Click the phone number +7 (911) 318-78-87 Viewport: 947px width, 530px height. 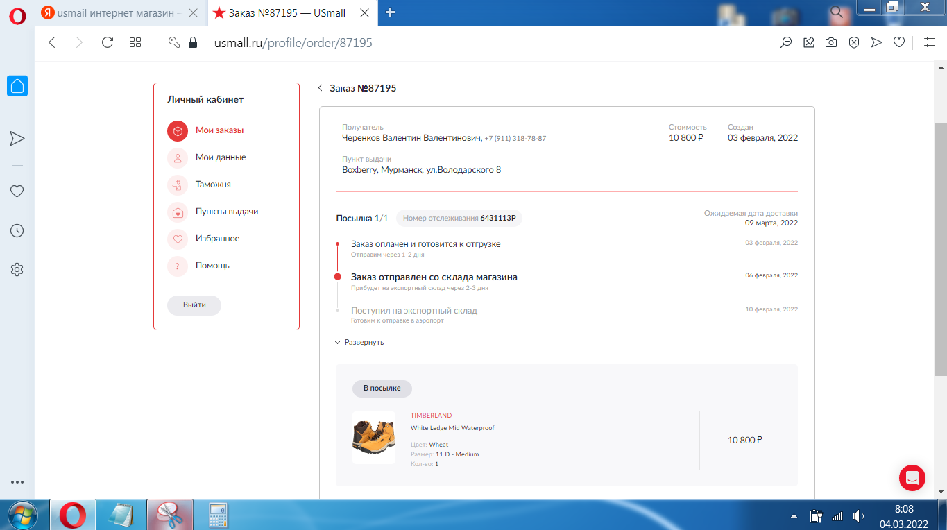[x=515, y=139]
